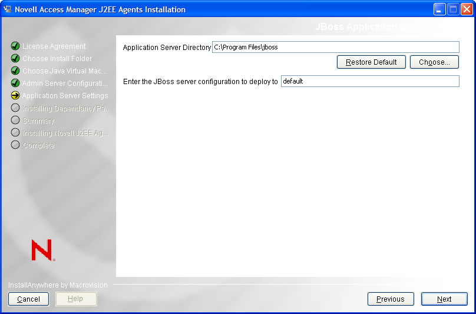Click the disabled Help button
Image resolution: width=476 pixels, height=314 pixels.
coord(76,299)
